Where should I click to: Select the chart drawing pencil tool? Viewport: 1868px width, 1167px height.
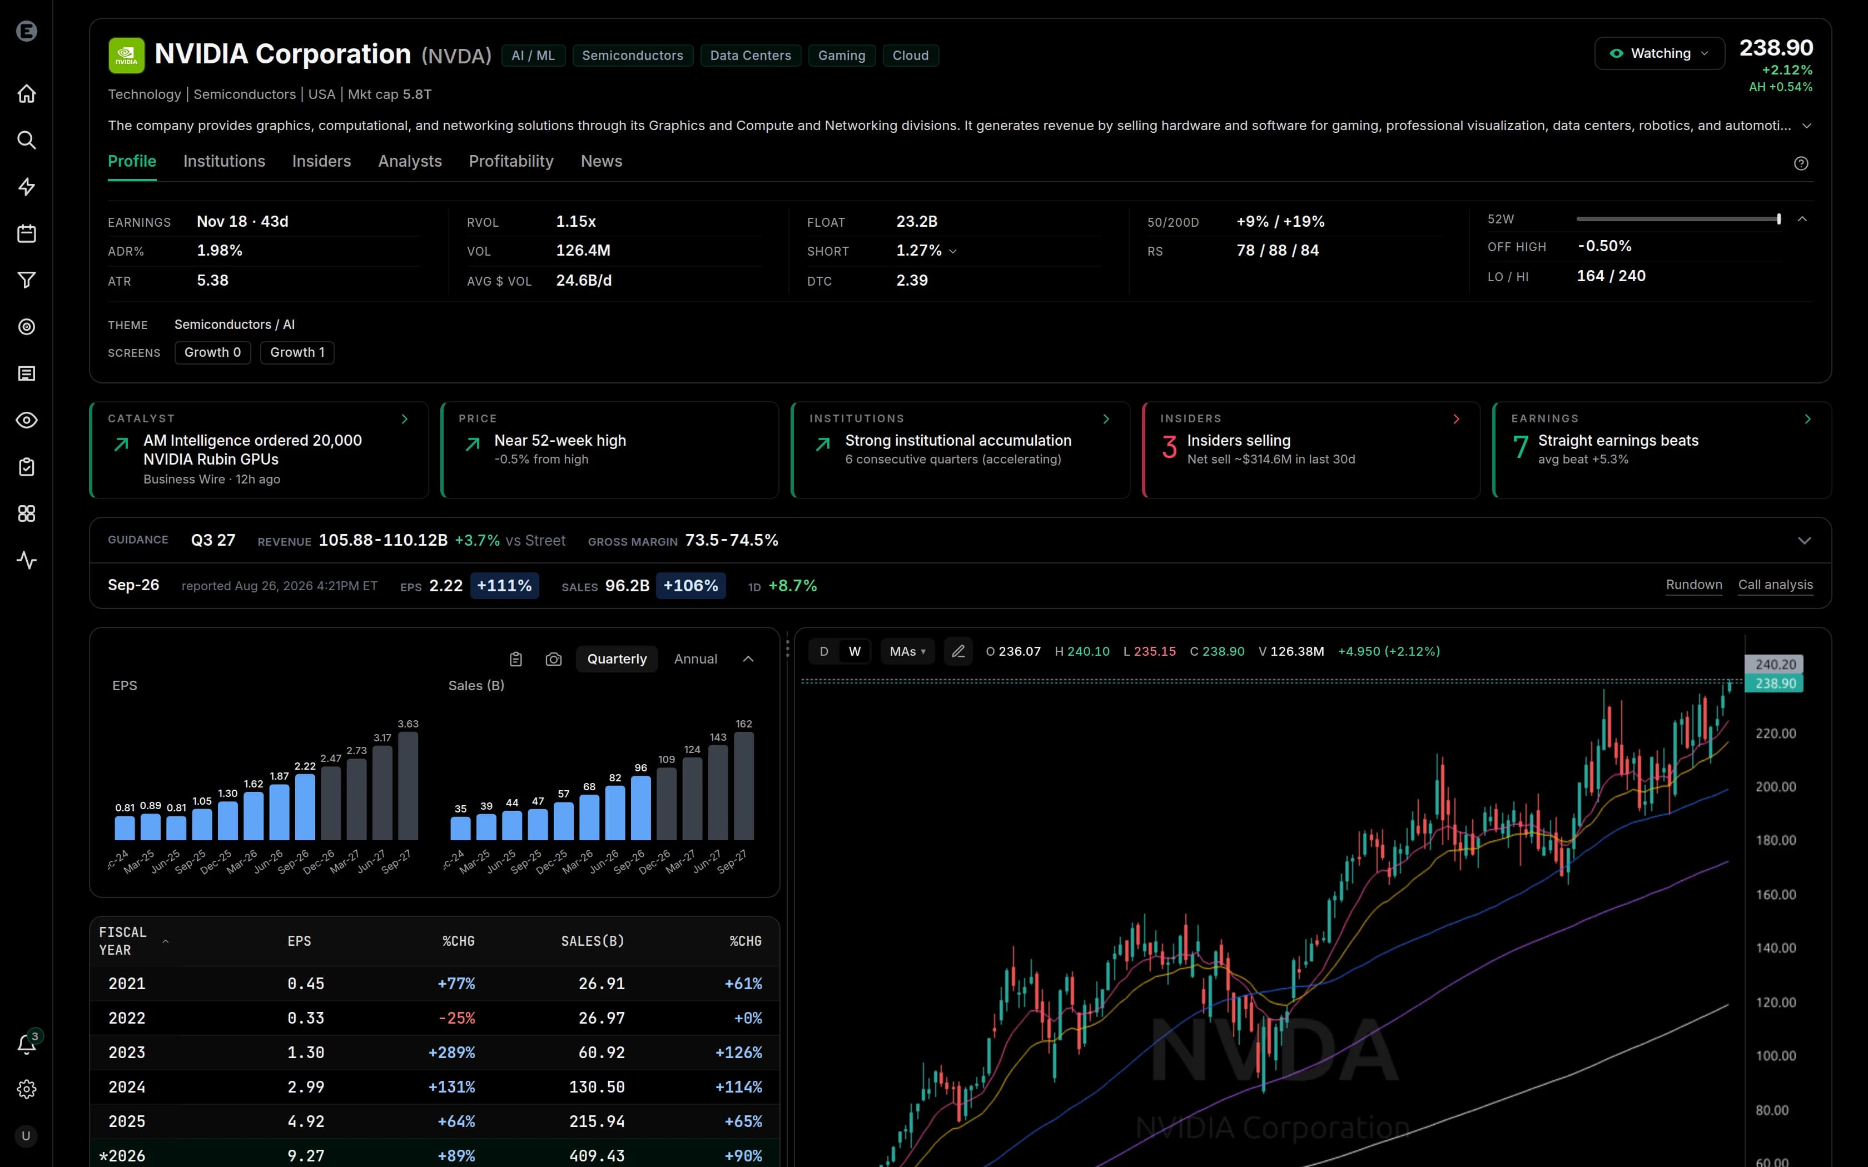pos(958,651)
